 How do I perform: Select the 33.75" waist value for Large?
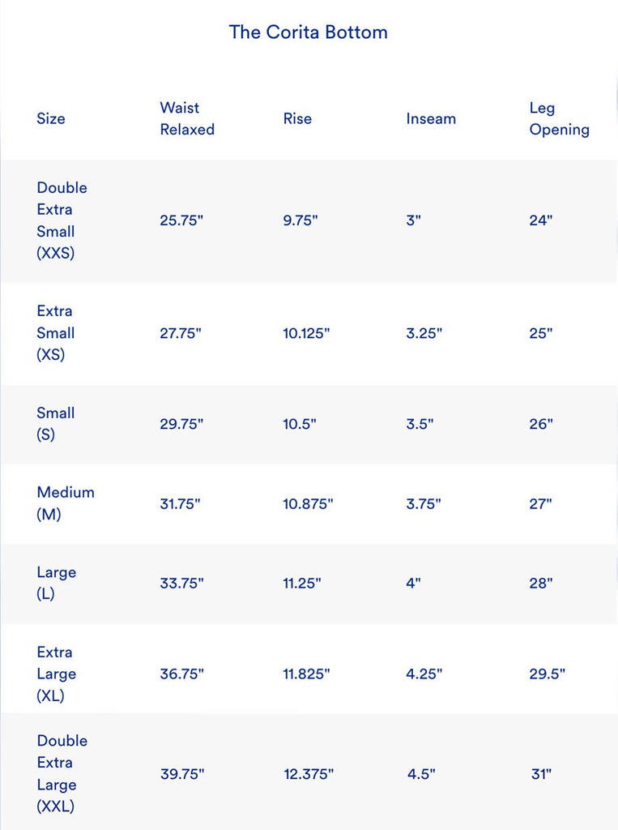181,583
